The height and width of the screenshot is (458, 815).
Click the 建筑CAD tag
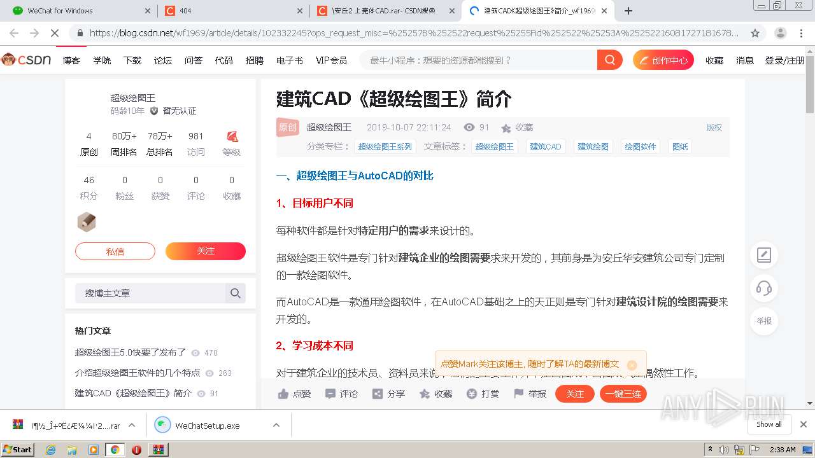(546, 146)
